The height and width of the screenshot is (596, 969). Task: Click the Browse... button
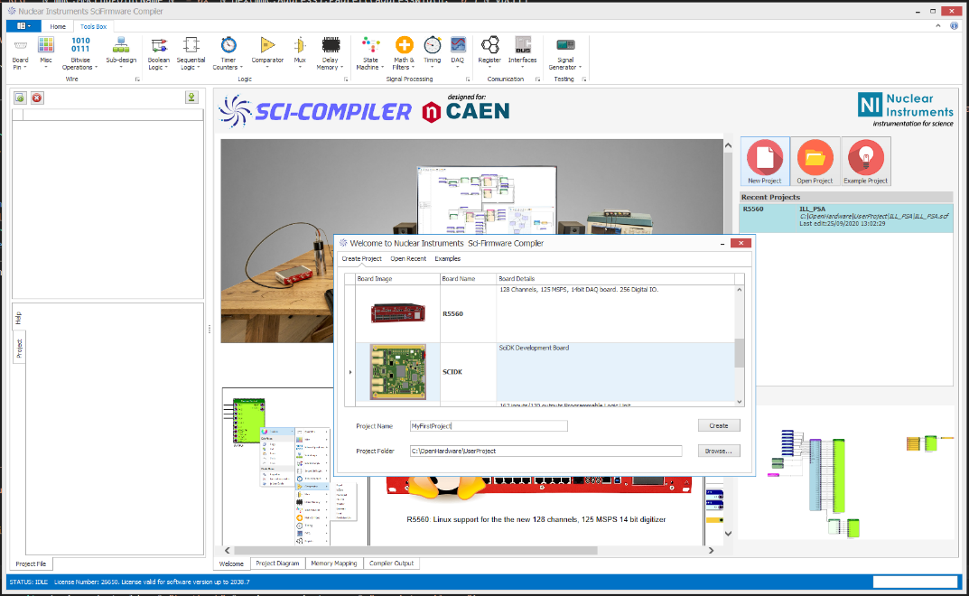[719, 451]
